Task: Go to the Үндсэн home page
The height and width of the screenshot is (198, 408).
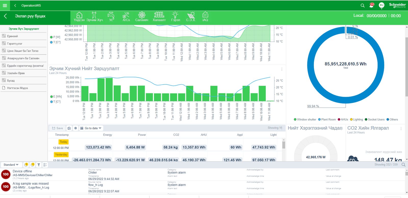Action: (x=79, y=17)
